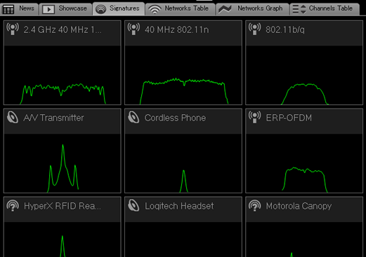Click the Cordless Phone speaker icon
This screenshot has width=366, height=257.
(x=133, y=117)
